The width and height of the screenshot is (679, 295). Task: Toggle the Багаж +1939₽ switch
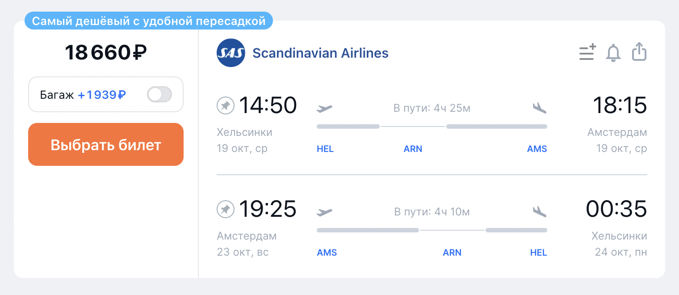tap(159, 94)
